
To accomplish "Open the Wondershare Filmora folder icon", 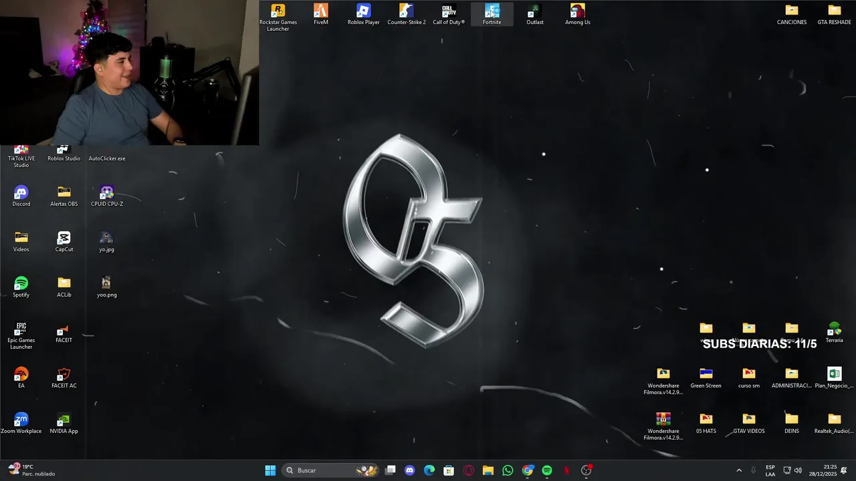I will [663, 381].
